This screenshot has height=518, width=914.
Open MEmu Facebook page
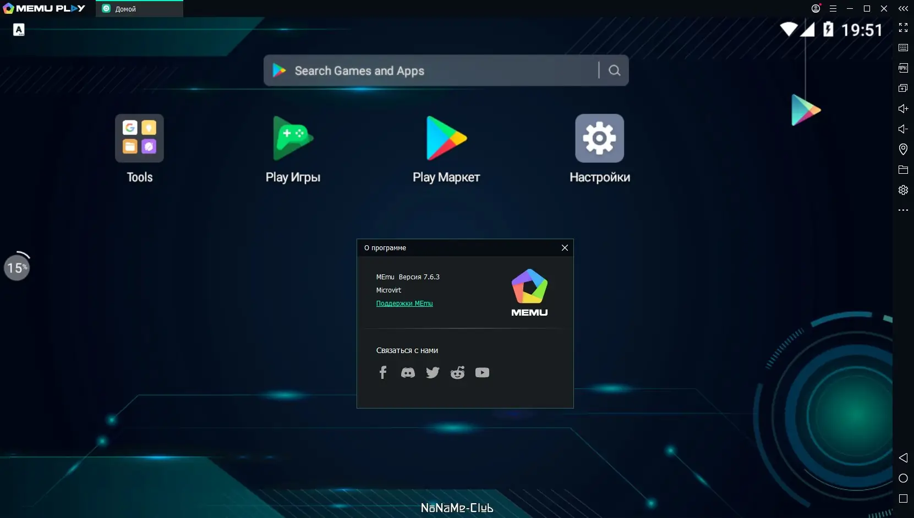tap(383, 373)
